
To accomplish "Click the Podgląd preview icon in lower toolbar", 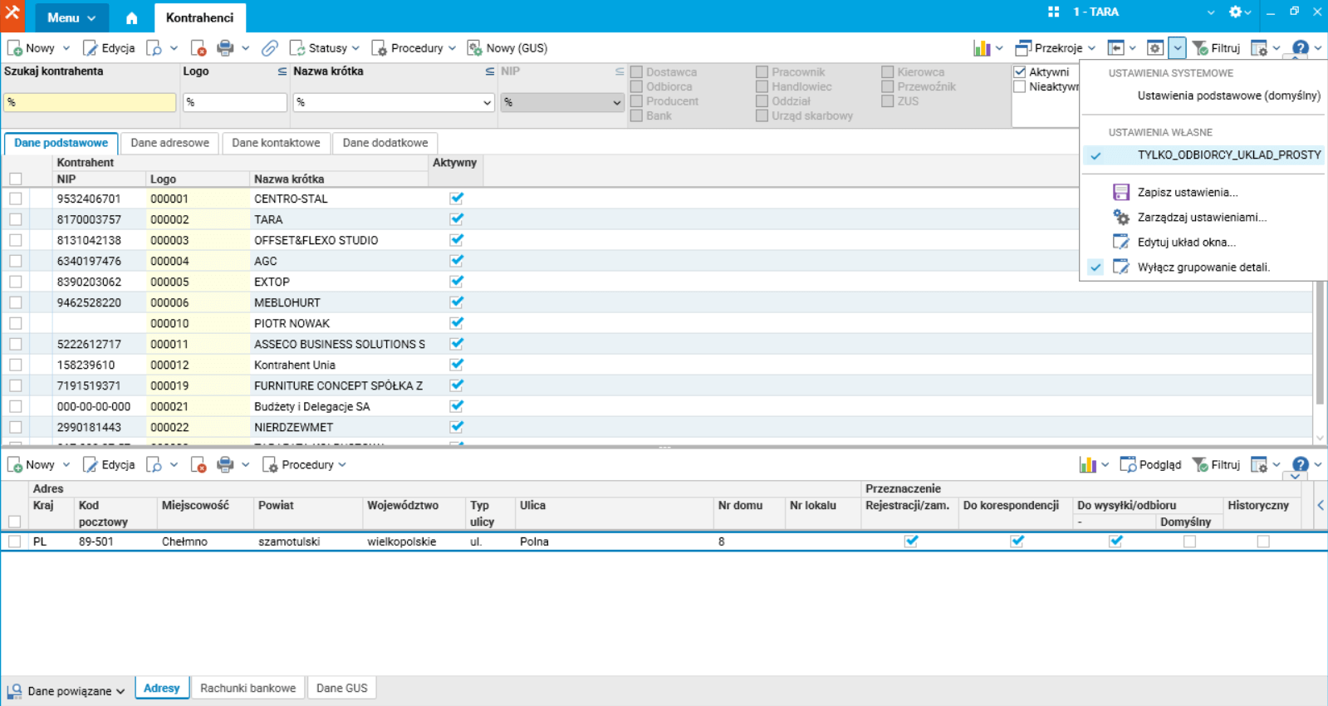I will click(x=1128, y=465).
